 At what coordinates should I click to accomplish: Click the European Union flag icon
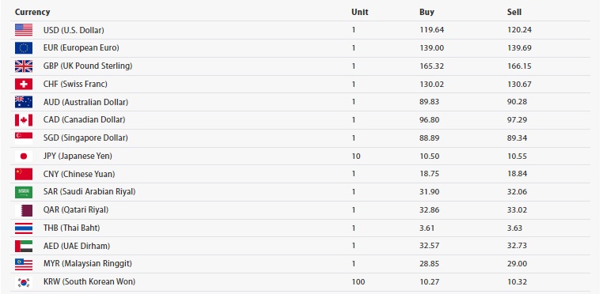pyautogui.click(x=24, y=48)
